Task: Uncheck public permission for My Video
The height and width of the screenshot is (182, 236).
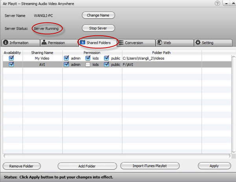Action: 107,58
